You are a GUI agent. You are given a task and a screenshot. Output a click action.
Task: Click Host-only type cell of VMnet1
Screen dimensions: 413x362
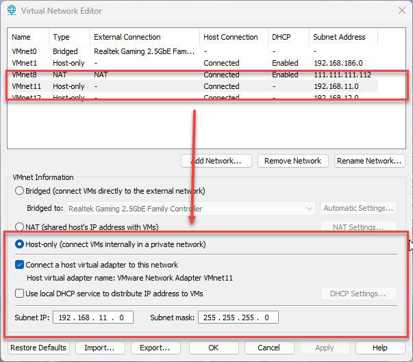(68, 63)
